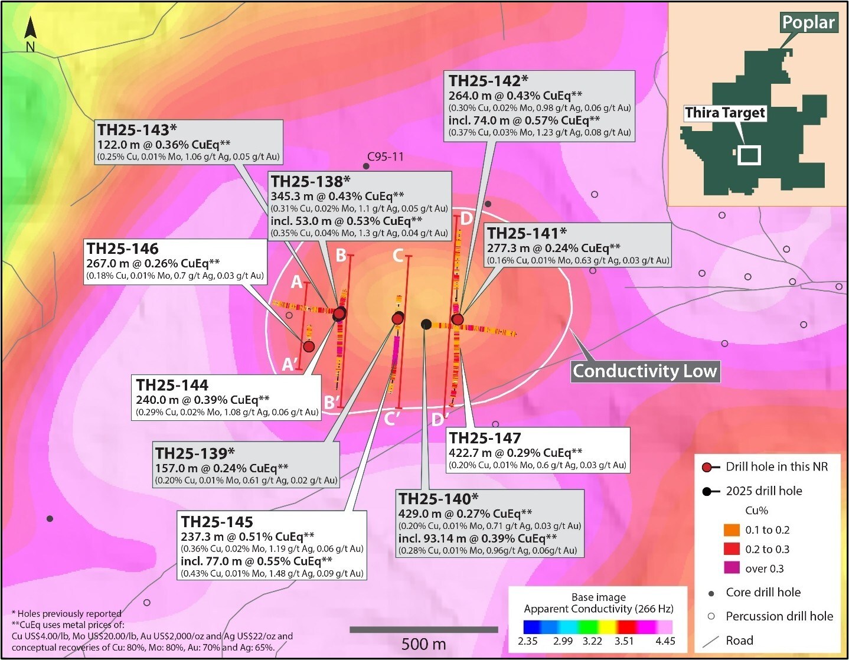Click the black 2025 drill hole marker on map
The height and width of the screenshot is (660, 849).
tap(426, 324)
